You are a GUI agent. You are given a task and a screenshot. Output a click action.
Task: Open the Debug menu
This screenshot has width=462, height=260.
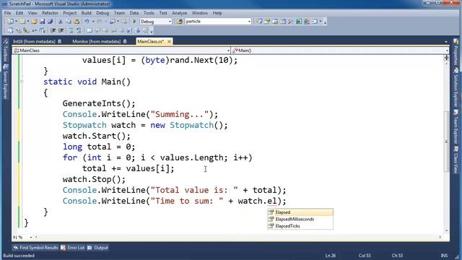[x=103, y=13]
